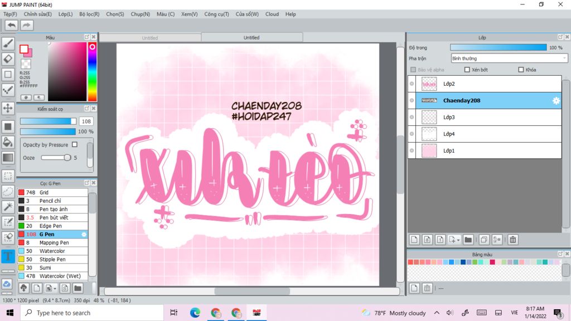Select the Gradient tool
The height and width of the screenshot is (321, 571).
(8, 158)
